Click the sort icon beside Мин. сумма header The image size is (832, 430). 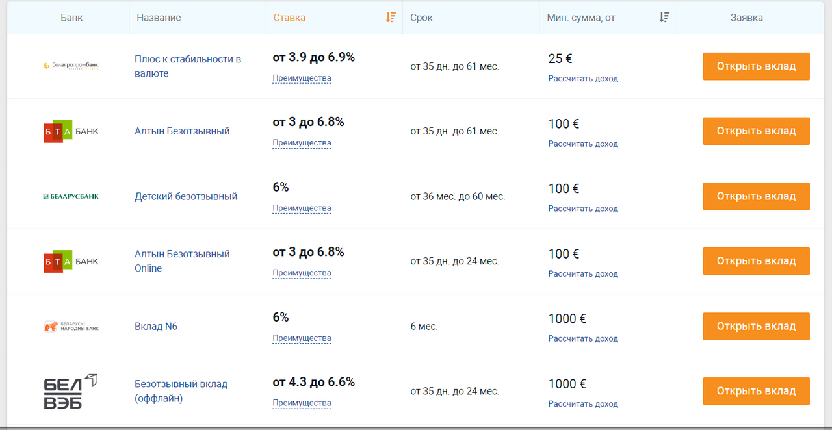point(664,18)
